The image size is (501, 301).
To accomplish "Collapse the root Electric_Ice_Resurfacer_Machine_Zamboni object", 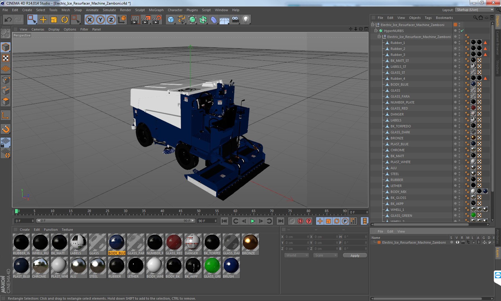I will (x=372, y=25).
